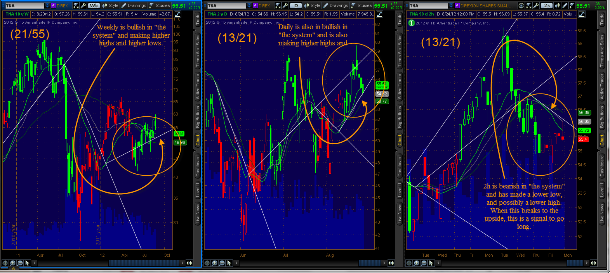Open Style menu on weekly chart

110,5
